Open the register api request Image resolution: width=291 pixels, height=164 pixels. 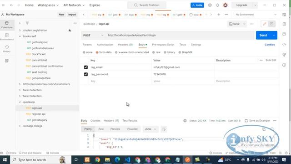(39, 114)
